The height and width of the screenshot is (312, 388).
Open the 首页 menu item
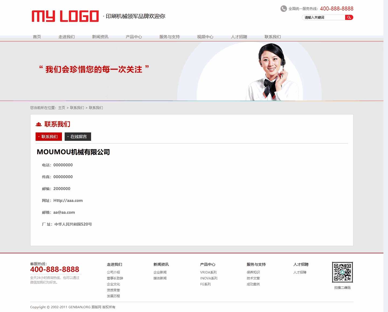click(x=37, y=37)
